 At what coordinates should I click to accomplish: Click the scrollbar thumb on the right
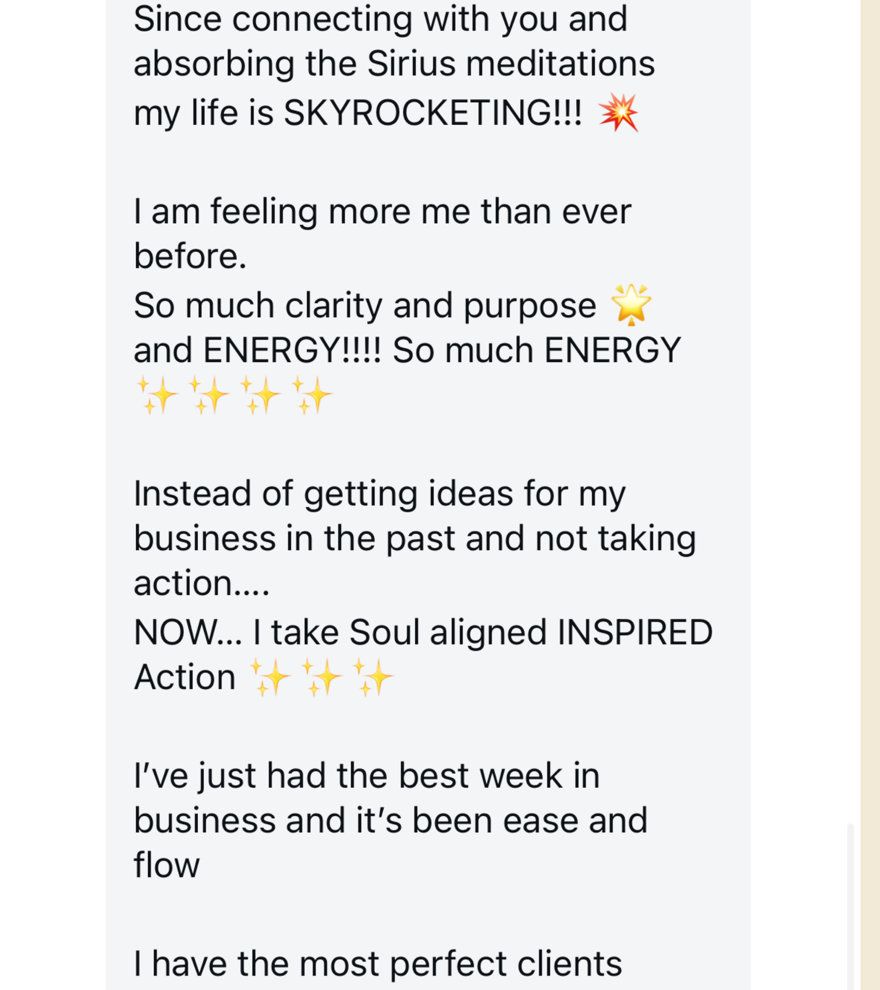pyautogui.click(x=850, y=906)
